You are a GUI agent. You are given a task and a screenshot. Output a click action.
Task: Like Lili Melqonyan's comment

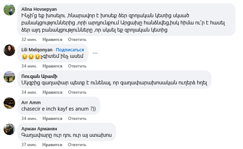click(52, 66)
